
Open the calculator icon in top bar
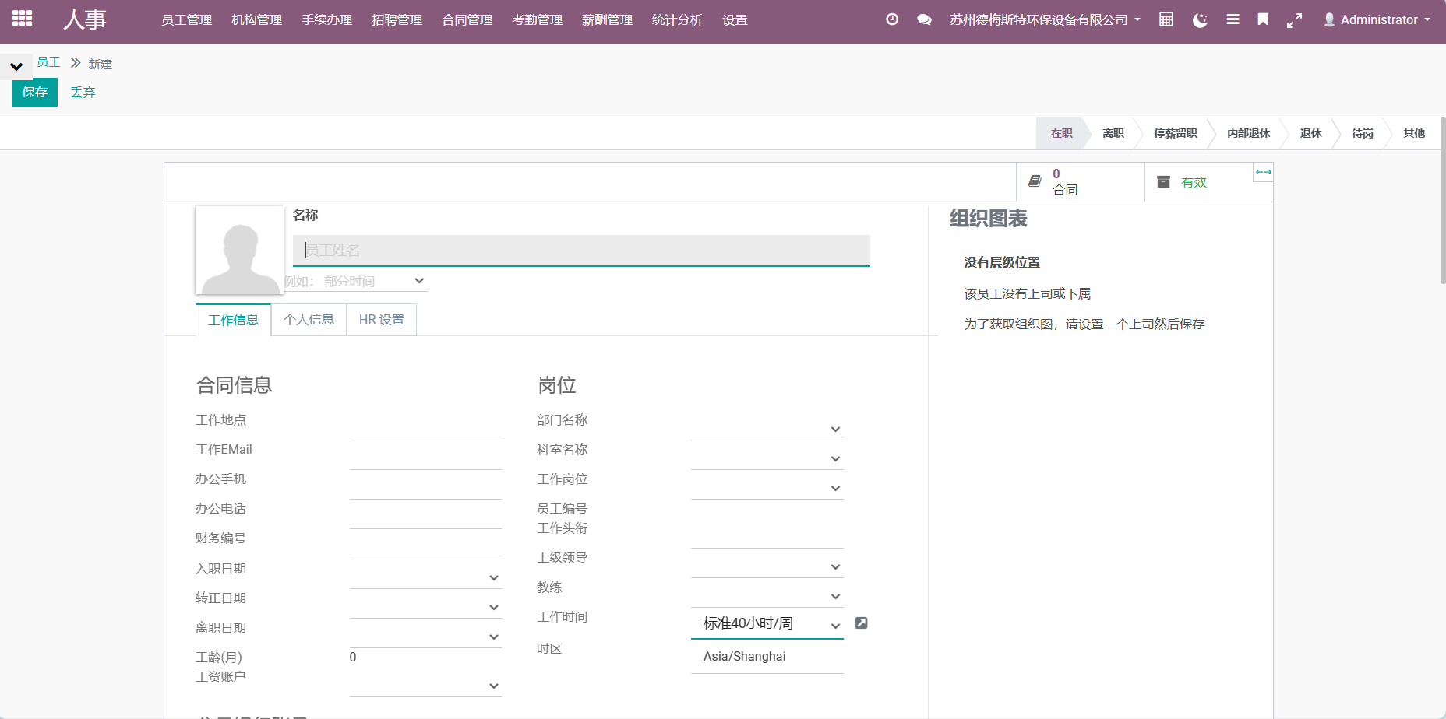point(1166,19)
